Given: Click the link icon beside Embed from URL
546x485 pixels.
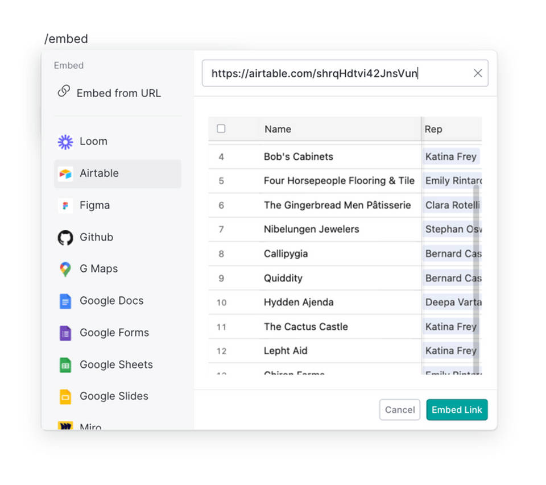Looking at the screenshot, I should tap(64, 92).
